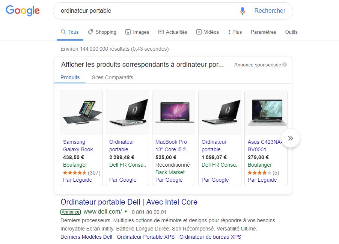Expand dropdown arrow next to www.dell.com

click(x=126, y=211)
